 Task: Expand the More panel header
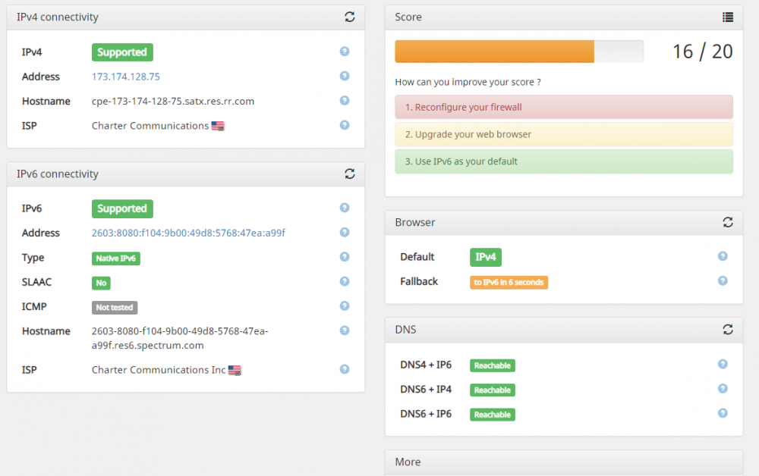tap(563, 462)
